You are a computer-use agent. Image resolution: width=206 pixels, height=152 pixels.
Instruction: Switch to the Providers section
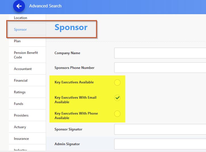point(21,115)
